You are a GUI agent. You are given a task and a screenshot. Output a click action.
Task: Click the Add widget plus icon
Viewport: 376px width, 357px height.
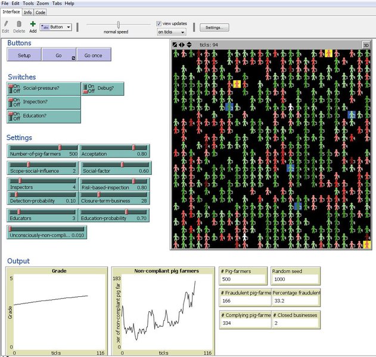(x=33, y=24)
